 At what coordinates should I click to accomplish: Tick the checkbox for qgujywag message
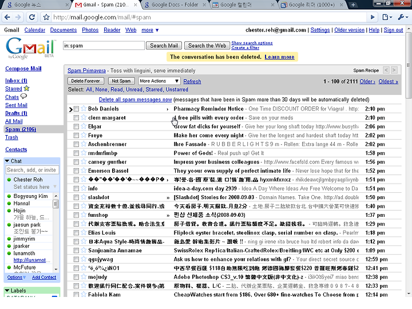(x=76, y=259)
